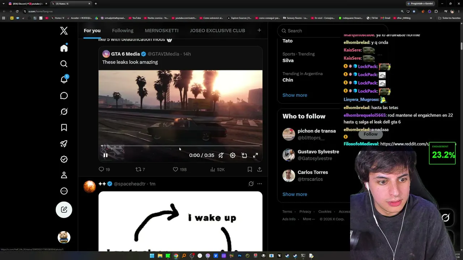Image resolution: width=463 pixels, height=260 pixels.
Task: Open the GTA 6 Media profile name
Action: coord(125,54)
